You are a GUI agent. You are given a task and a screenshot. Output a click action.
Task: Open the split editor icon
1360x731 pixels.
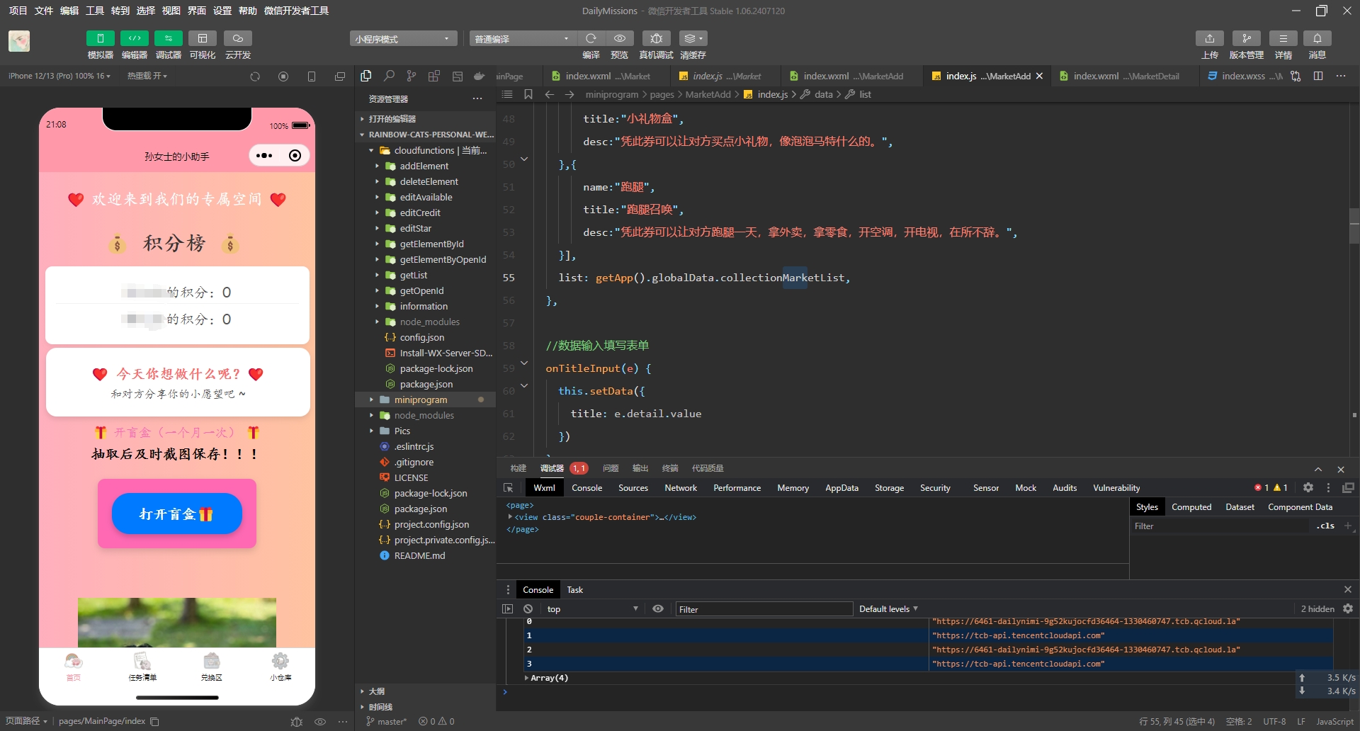[x=1318, y=76]
